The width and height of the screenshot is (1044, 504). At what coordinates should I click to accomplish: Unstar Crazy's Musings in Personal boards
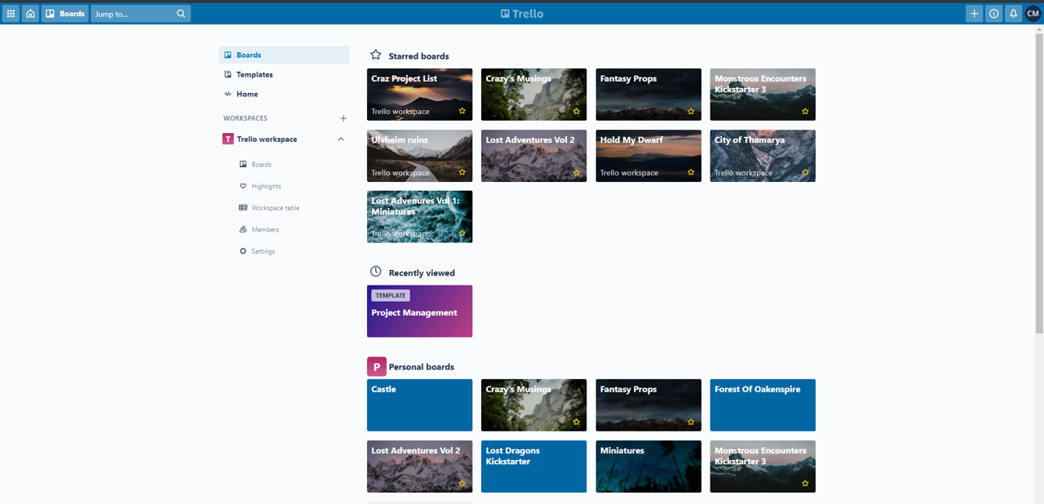[576, 422]
